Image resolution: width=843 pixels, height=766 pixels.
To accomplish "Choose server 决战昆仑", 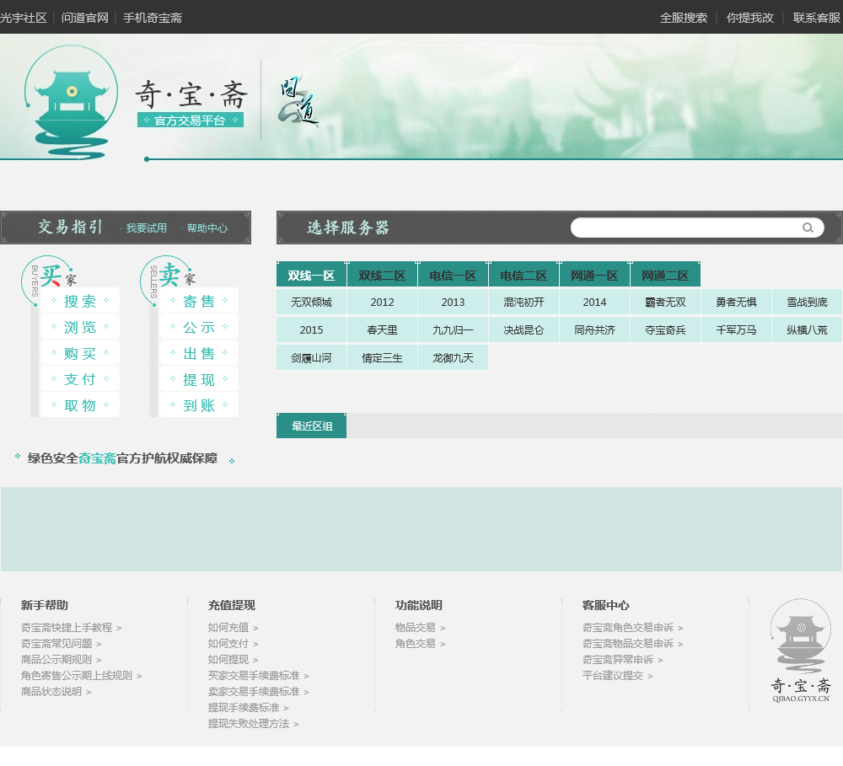I will [x=524, y=330].
